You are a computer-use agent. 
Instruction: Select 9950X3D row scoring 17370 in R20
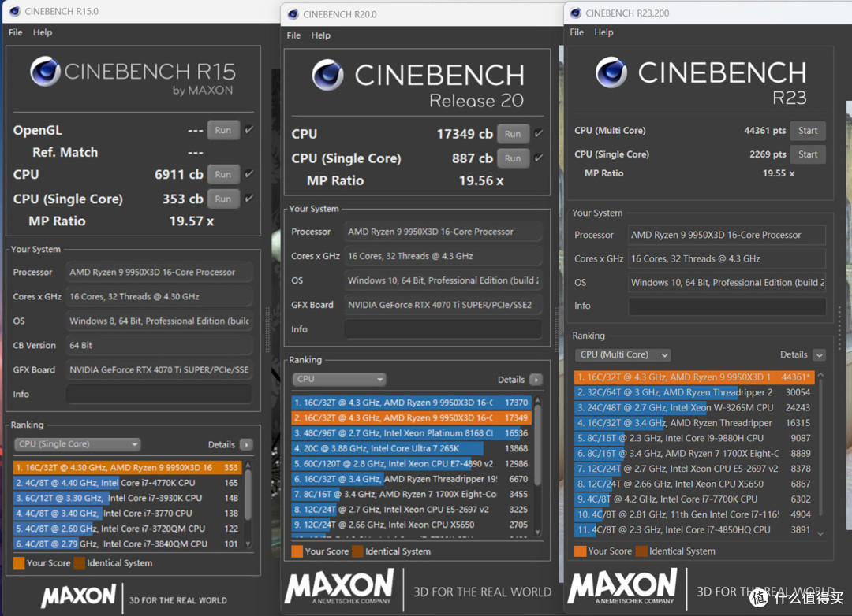click(x=411, y=403)
